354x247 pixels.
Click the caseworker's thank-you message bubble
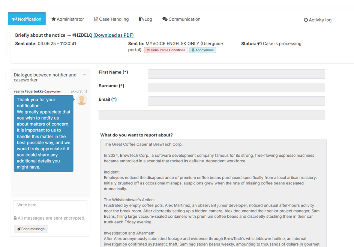coord(43,133)
